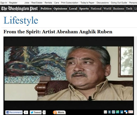Share on Digg icon
This screenshot has width=137, height=115.
(122, 112)
